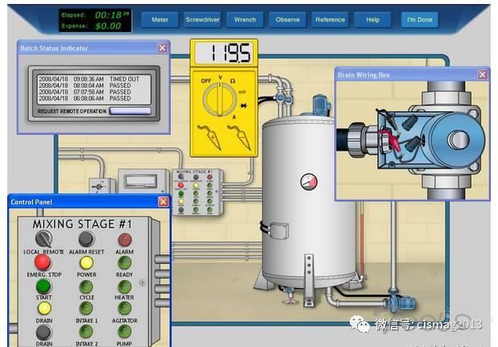Close the Drain Wiring Box window
Viewport: 498px width, 347px height.
pos(482,75)
